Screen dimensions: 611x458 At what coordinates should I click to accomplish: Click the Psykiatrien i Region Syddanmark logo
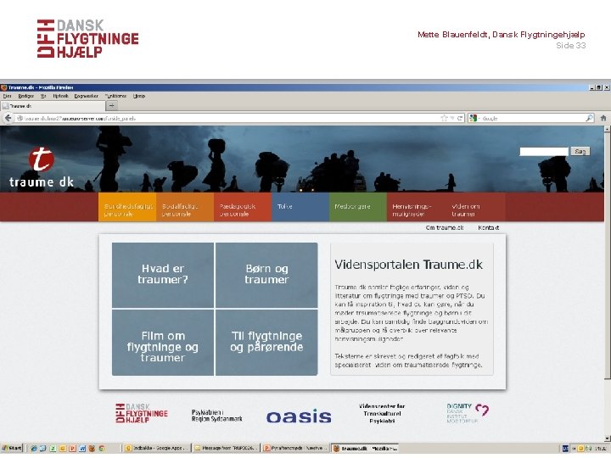tap(216, 415)
